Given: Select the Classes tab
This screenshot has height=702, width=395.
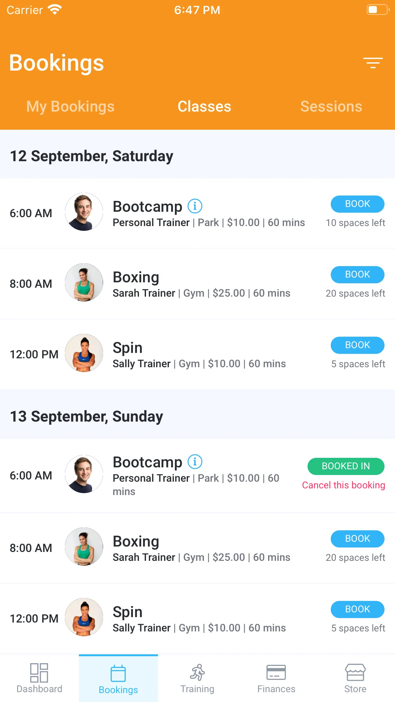Looking at the screenshot, I should [x=204, y=107].
